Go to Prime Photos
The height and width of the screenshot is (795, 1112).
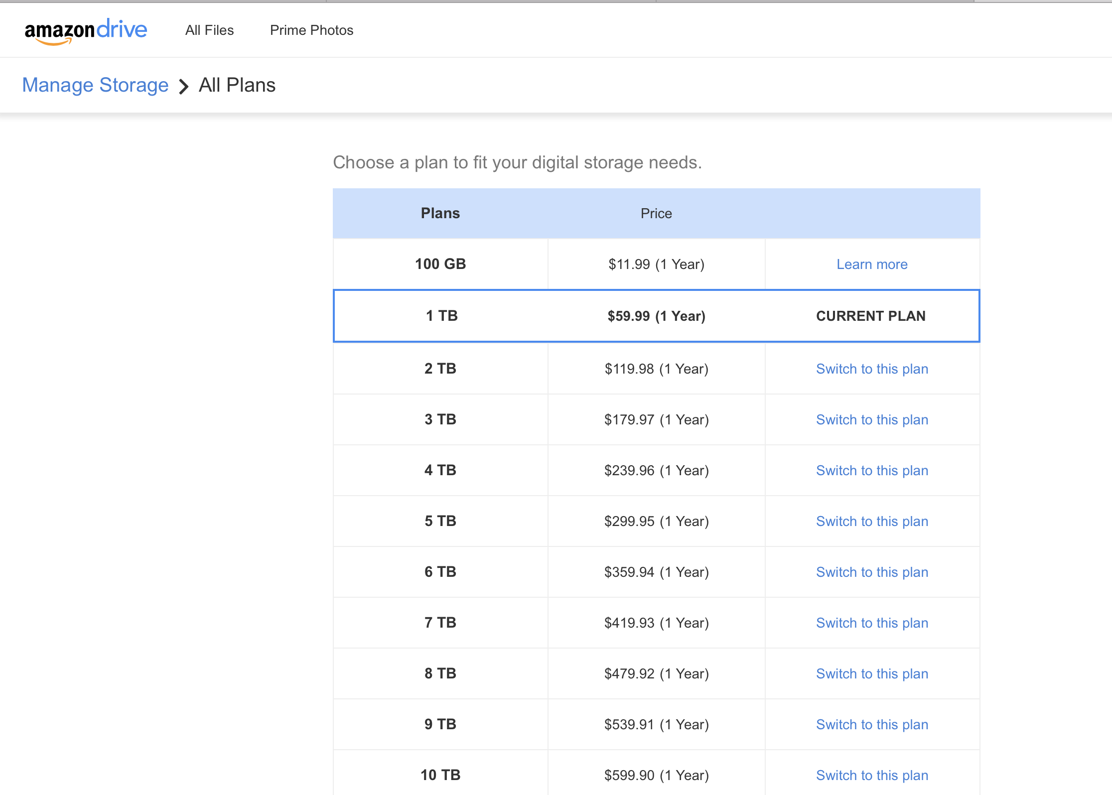[x=311, y=30]
